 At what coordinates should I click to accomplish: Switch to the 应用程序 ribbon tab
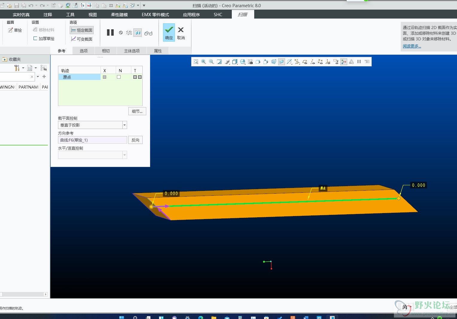(191, 14)
